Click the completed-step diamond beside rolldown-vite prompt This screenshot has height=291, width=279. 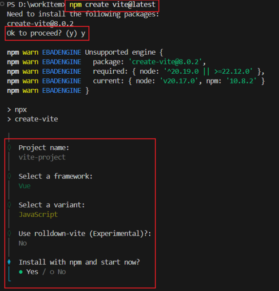[9, 233]
